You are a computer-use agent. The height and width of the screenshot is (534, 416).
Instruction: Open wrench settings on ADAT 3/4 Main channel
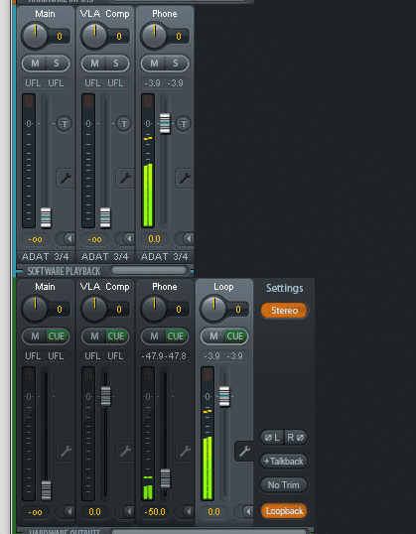pyautogui.click(x=66, y=178)
